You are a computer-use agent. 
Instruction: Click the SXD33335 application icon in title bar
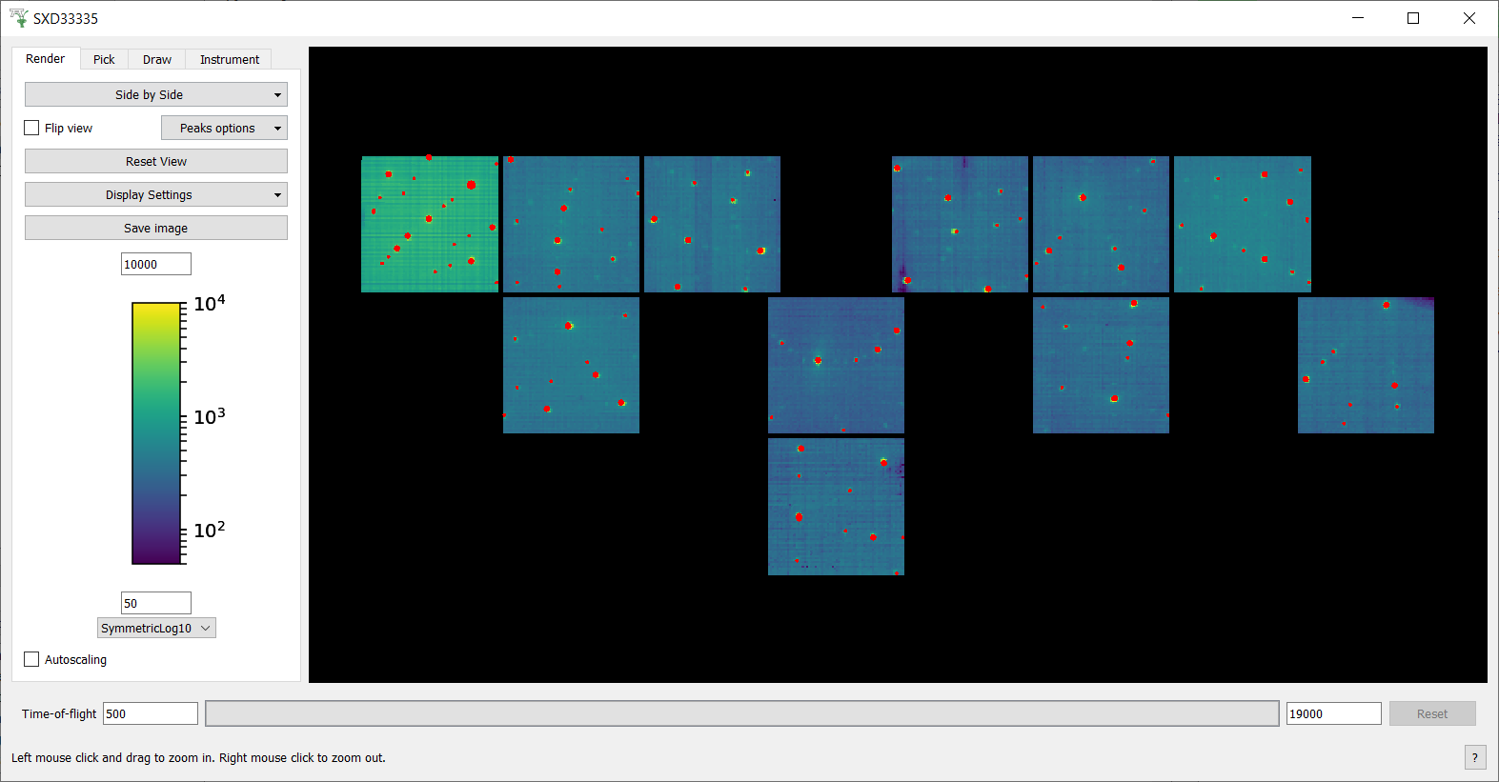click(x=18, y=18)
